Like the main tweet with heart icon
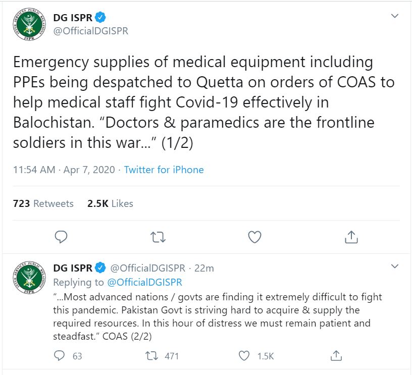The height and width of the screenshot is (375, 412). coord(254,237)
